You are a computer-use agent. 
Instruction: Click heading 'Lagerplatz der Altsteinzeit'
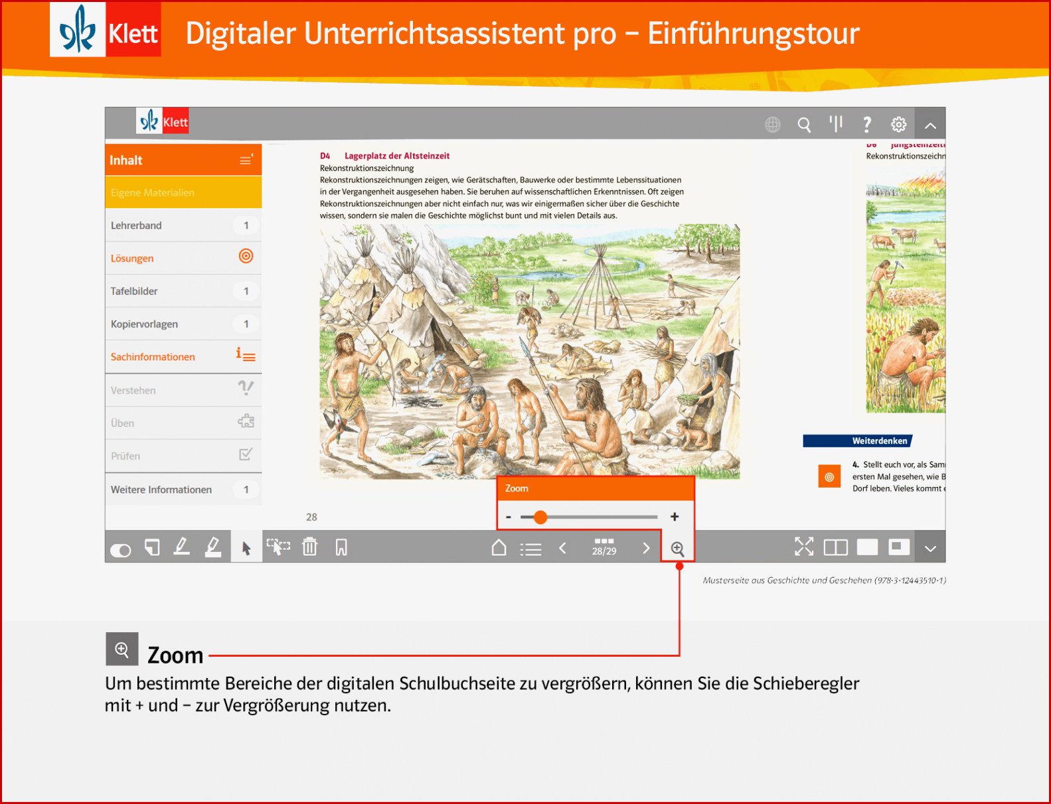click(x=397, y=156)
